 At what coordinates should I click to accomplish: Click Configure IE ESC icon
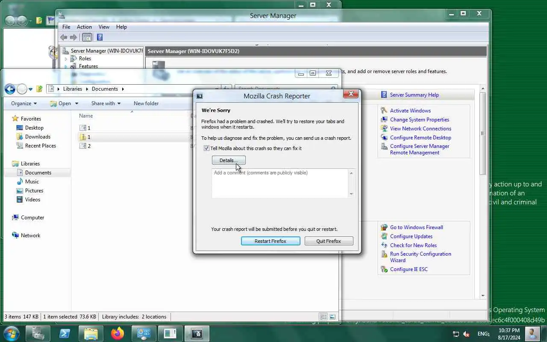[384, 269]
